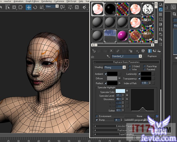Click the Raytrace material type button
177x142 pixels.
click(x=152, y=56)
